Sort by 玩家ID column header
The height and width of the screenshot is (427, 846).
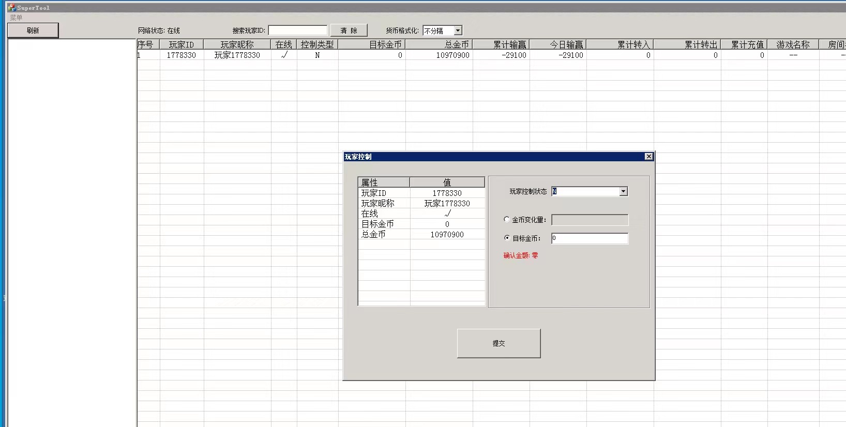pos(181,45)
